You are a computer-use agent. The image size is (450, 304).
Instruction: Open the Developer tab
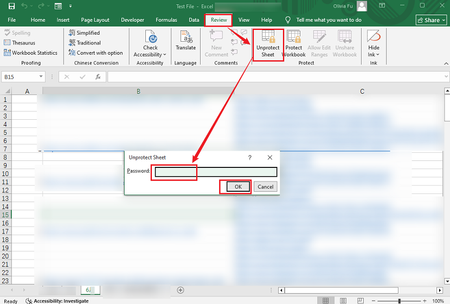pyautogui.click(x=132, y=20)
